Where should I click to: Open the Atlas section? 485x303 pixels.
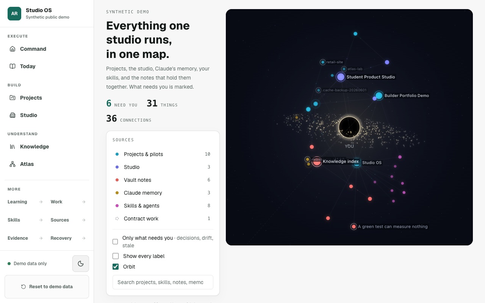47,164
